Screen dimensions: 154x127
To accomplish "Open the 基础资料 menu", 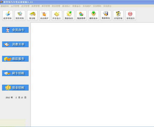I will pyautogui.click(x=5, y=6).
